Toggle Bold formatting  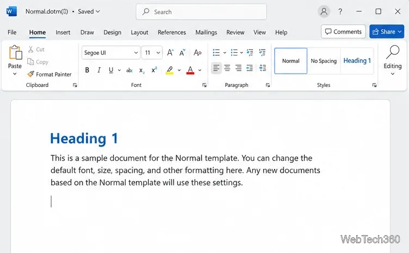click(87, 70)
